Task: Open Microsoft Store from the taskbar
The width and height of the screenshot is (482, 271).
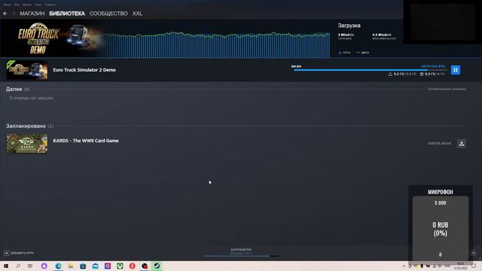Action: (83, 266)
